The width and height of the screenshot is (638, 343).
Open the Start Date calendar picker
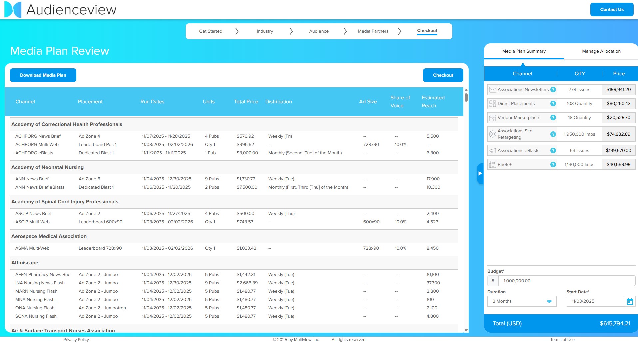tap(630, 301)
